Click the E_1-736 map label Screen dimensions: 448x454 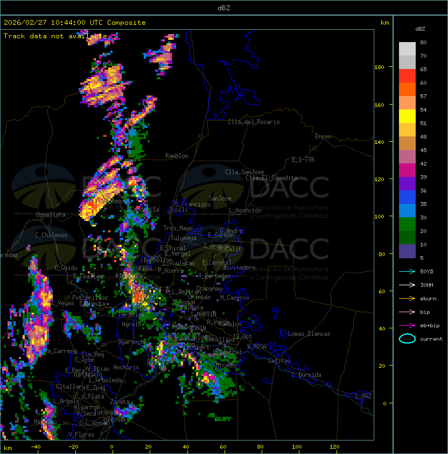pos(303,160)
